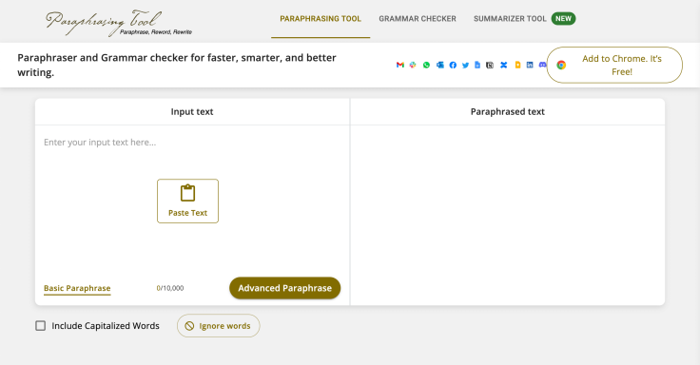Click the WhatsApp icon

click(426, 66)
